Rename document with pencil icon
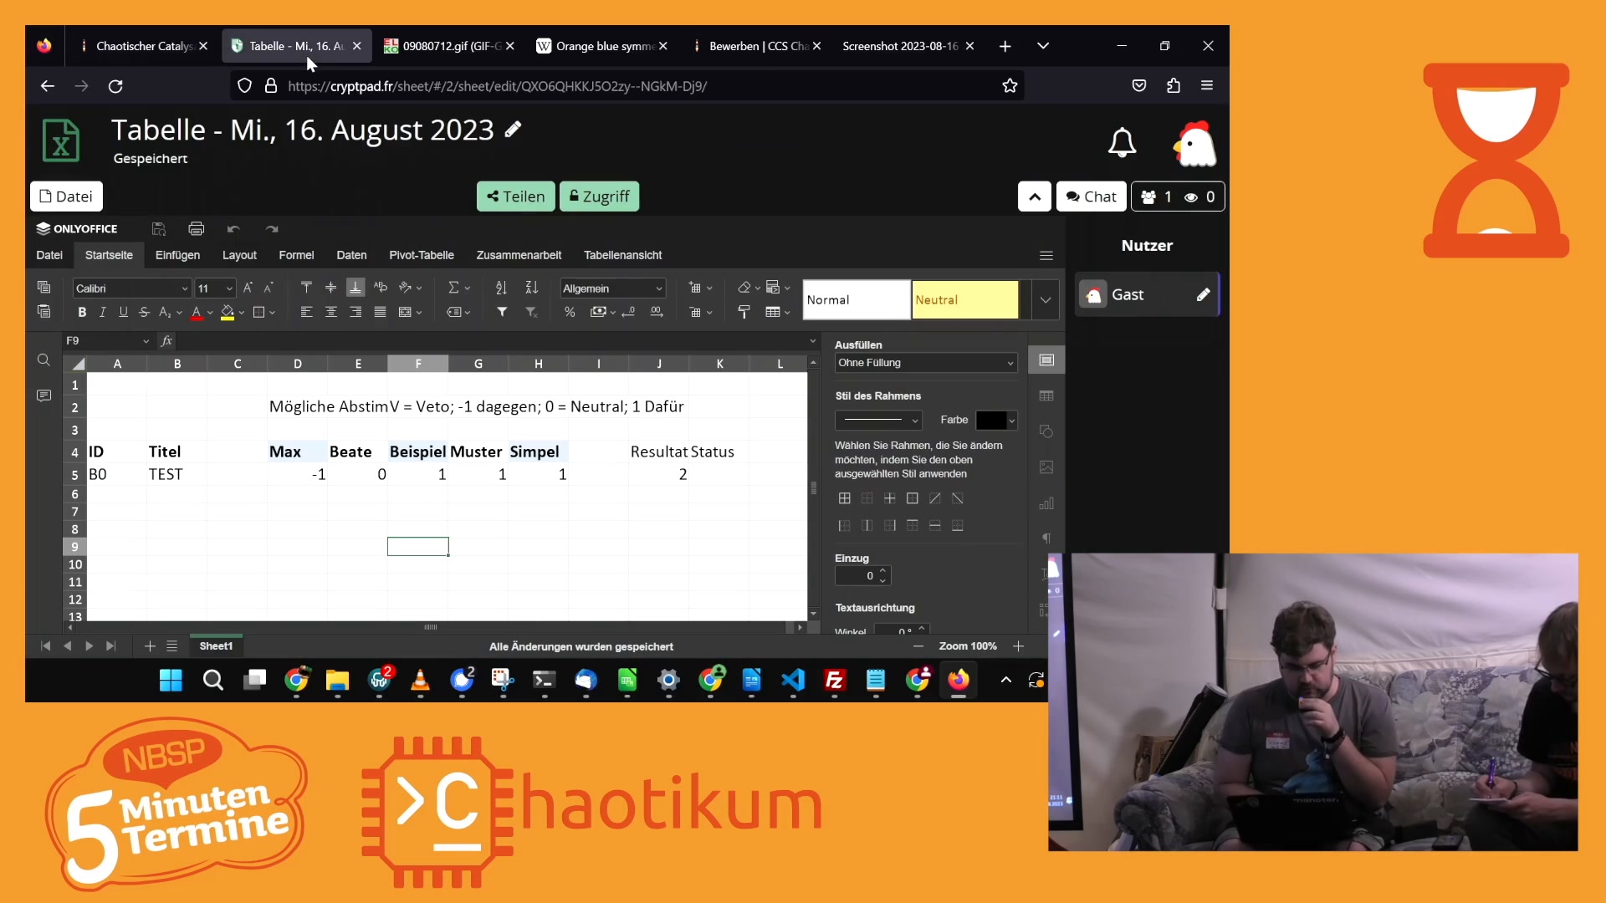 [x=514, y=129]
